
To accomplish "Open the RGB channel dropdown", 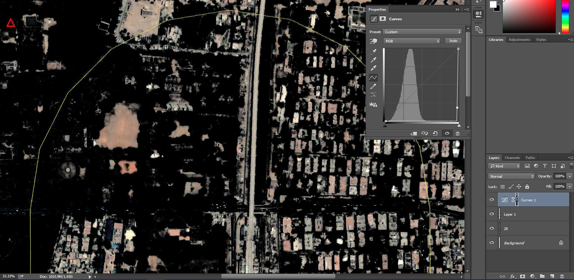I will tap(412, 41).
